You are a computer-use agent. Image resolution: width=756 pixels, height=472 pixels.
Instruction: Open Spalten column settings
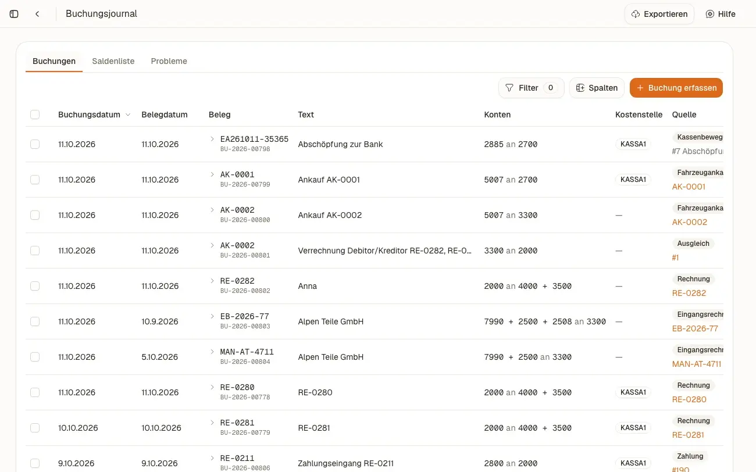pos(597,88)
